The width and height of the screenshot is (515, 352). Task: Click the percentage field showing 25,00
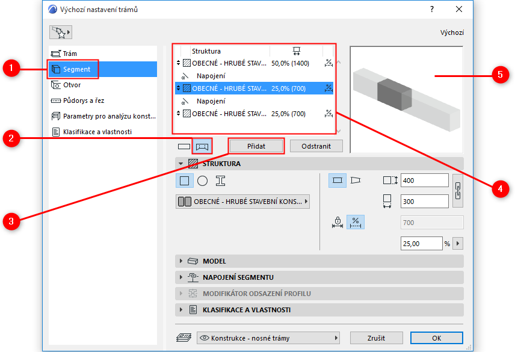[421, 244]
